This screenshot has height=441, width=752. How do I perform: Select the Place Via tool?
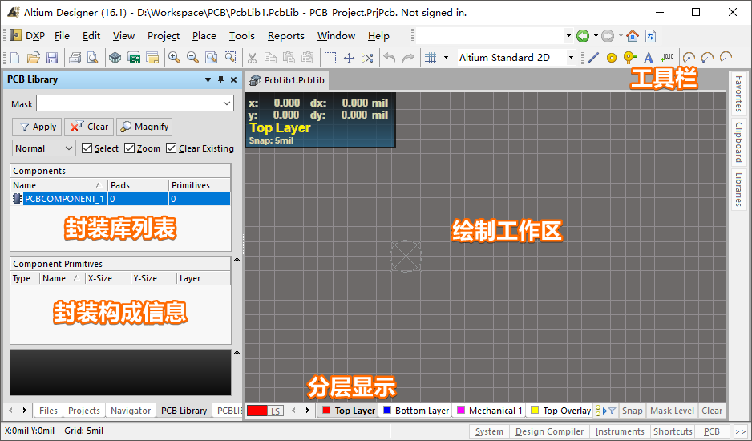pos(629,58)
